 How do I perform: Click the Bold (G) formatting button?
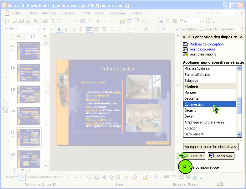[59, 29]
